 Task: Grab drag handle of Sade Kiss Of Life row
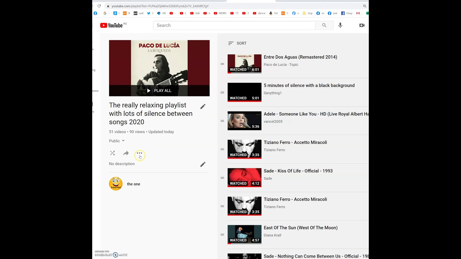[x=222, y=178]
